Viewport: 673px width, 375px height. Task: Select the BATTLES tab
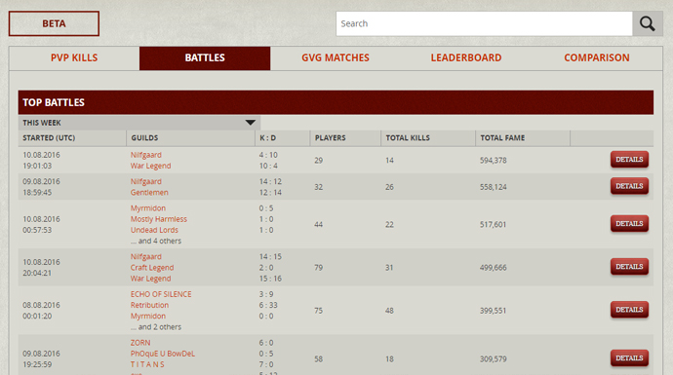point(205,57)
